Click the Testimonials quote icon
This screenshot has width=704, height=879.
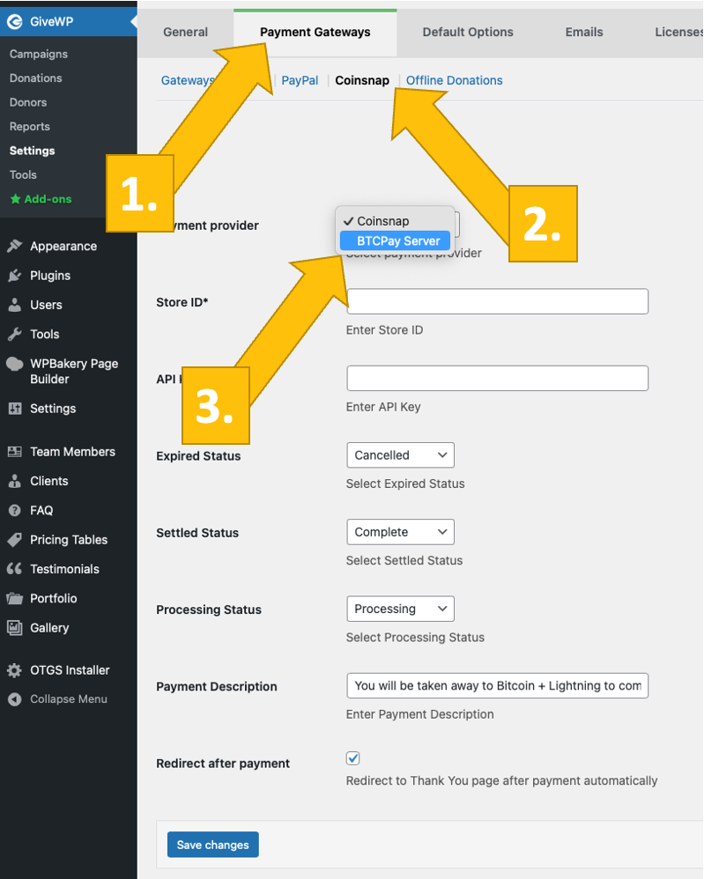pos(14,569)
